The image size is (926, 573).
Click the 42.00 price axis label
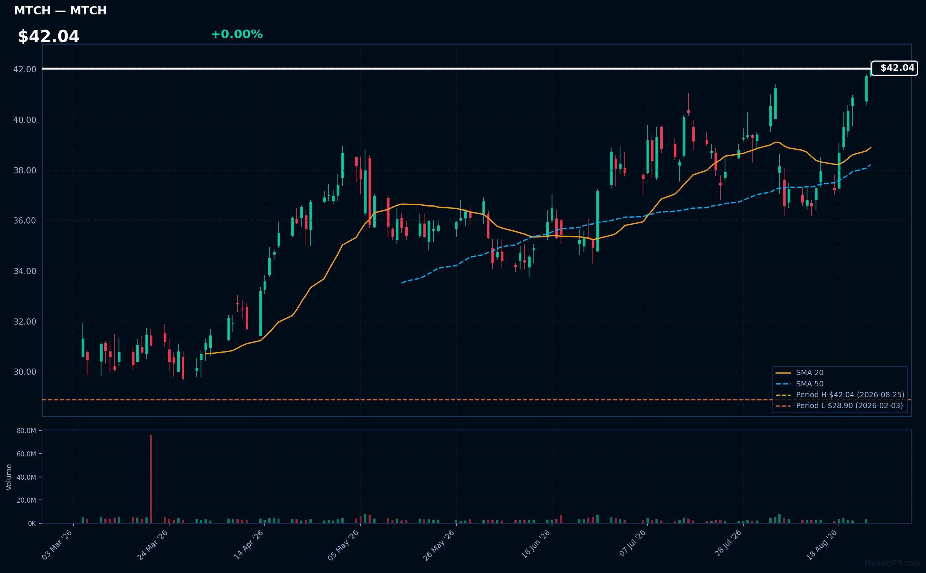pos(25,69)
